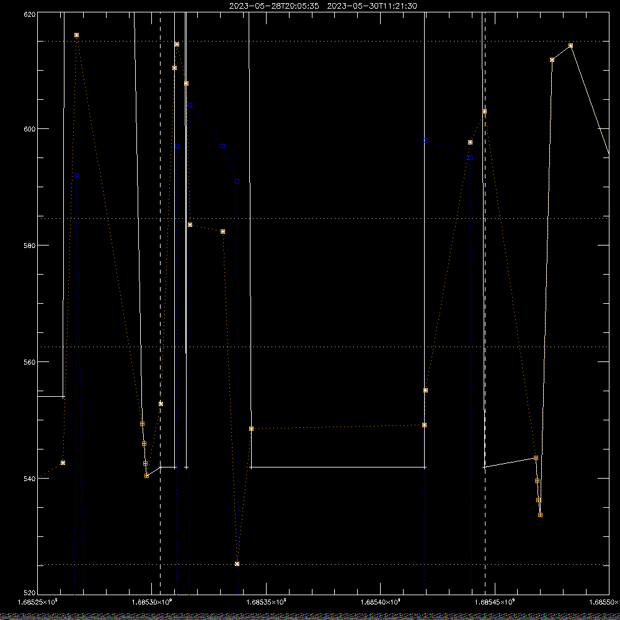Click the end timestamp 2023-05-30T11:21:30 in title

[371, 6]
